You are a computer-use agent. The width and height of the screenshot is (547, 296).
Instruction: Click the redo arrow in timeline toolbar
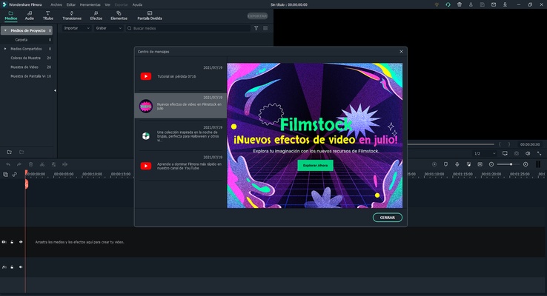click(x=19, y=164)
